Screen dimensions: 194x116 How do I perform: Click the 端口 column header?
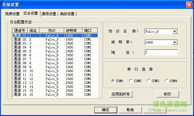point(90,30)
